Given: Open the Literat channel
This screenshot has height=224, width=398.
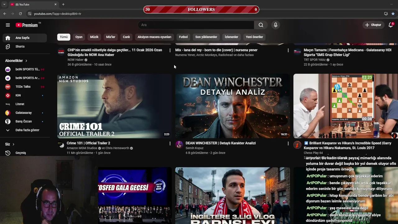Looking at the screenshot, I should pos(25,104).
